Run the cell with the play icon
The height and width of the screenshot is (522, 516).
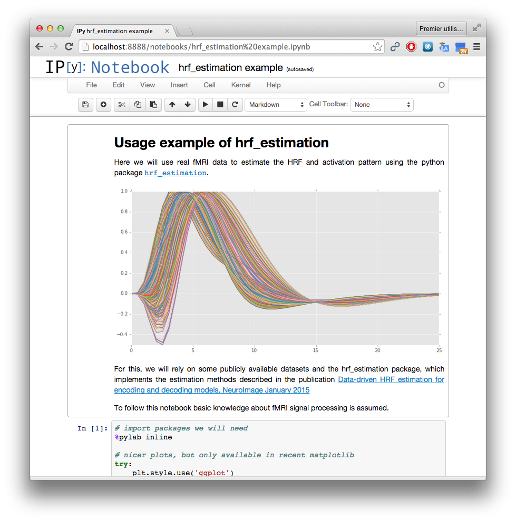[x=206, y=105]
